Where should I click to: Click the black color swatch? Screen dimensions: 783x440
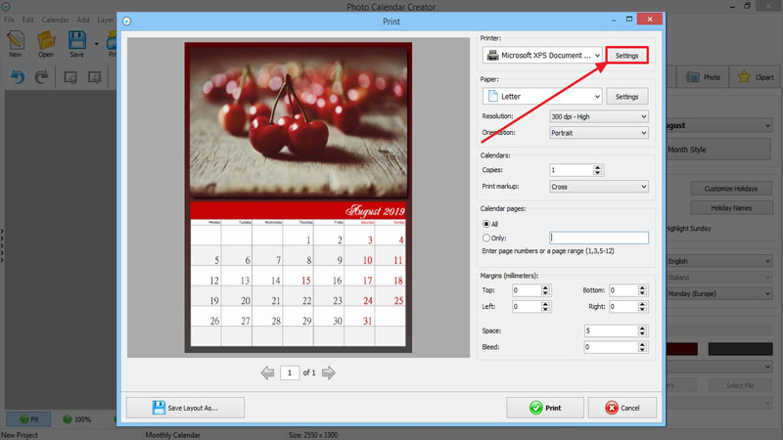(740, 349)
